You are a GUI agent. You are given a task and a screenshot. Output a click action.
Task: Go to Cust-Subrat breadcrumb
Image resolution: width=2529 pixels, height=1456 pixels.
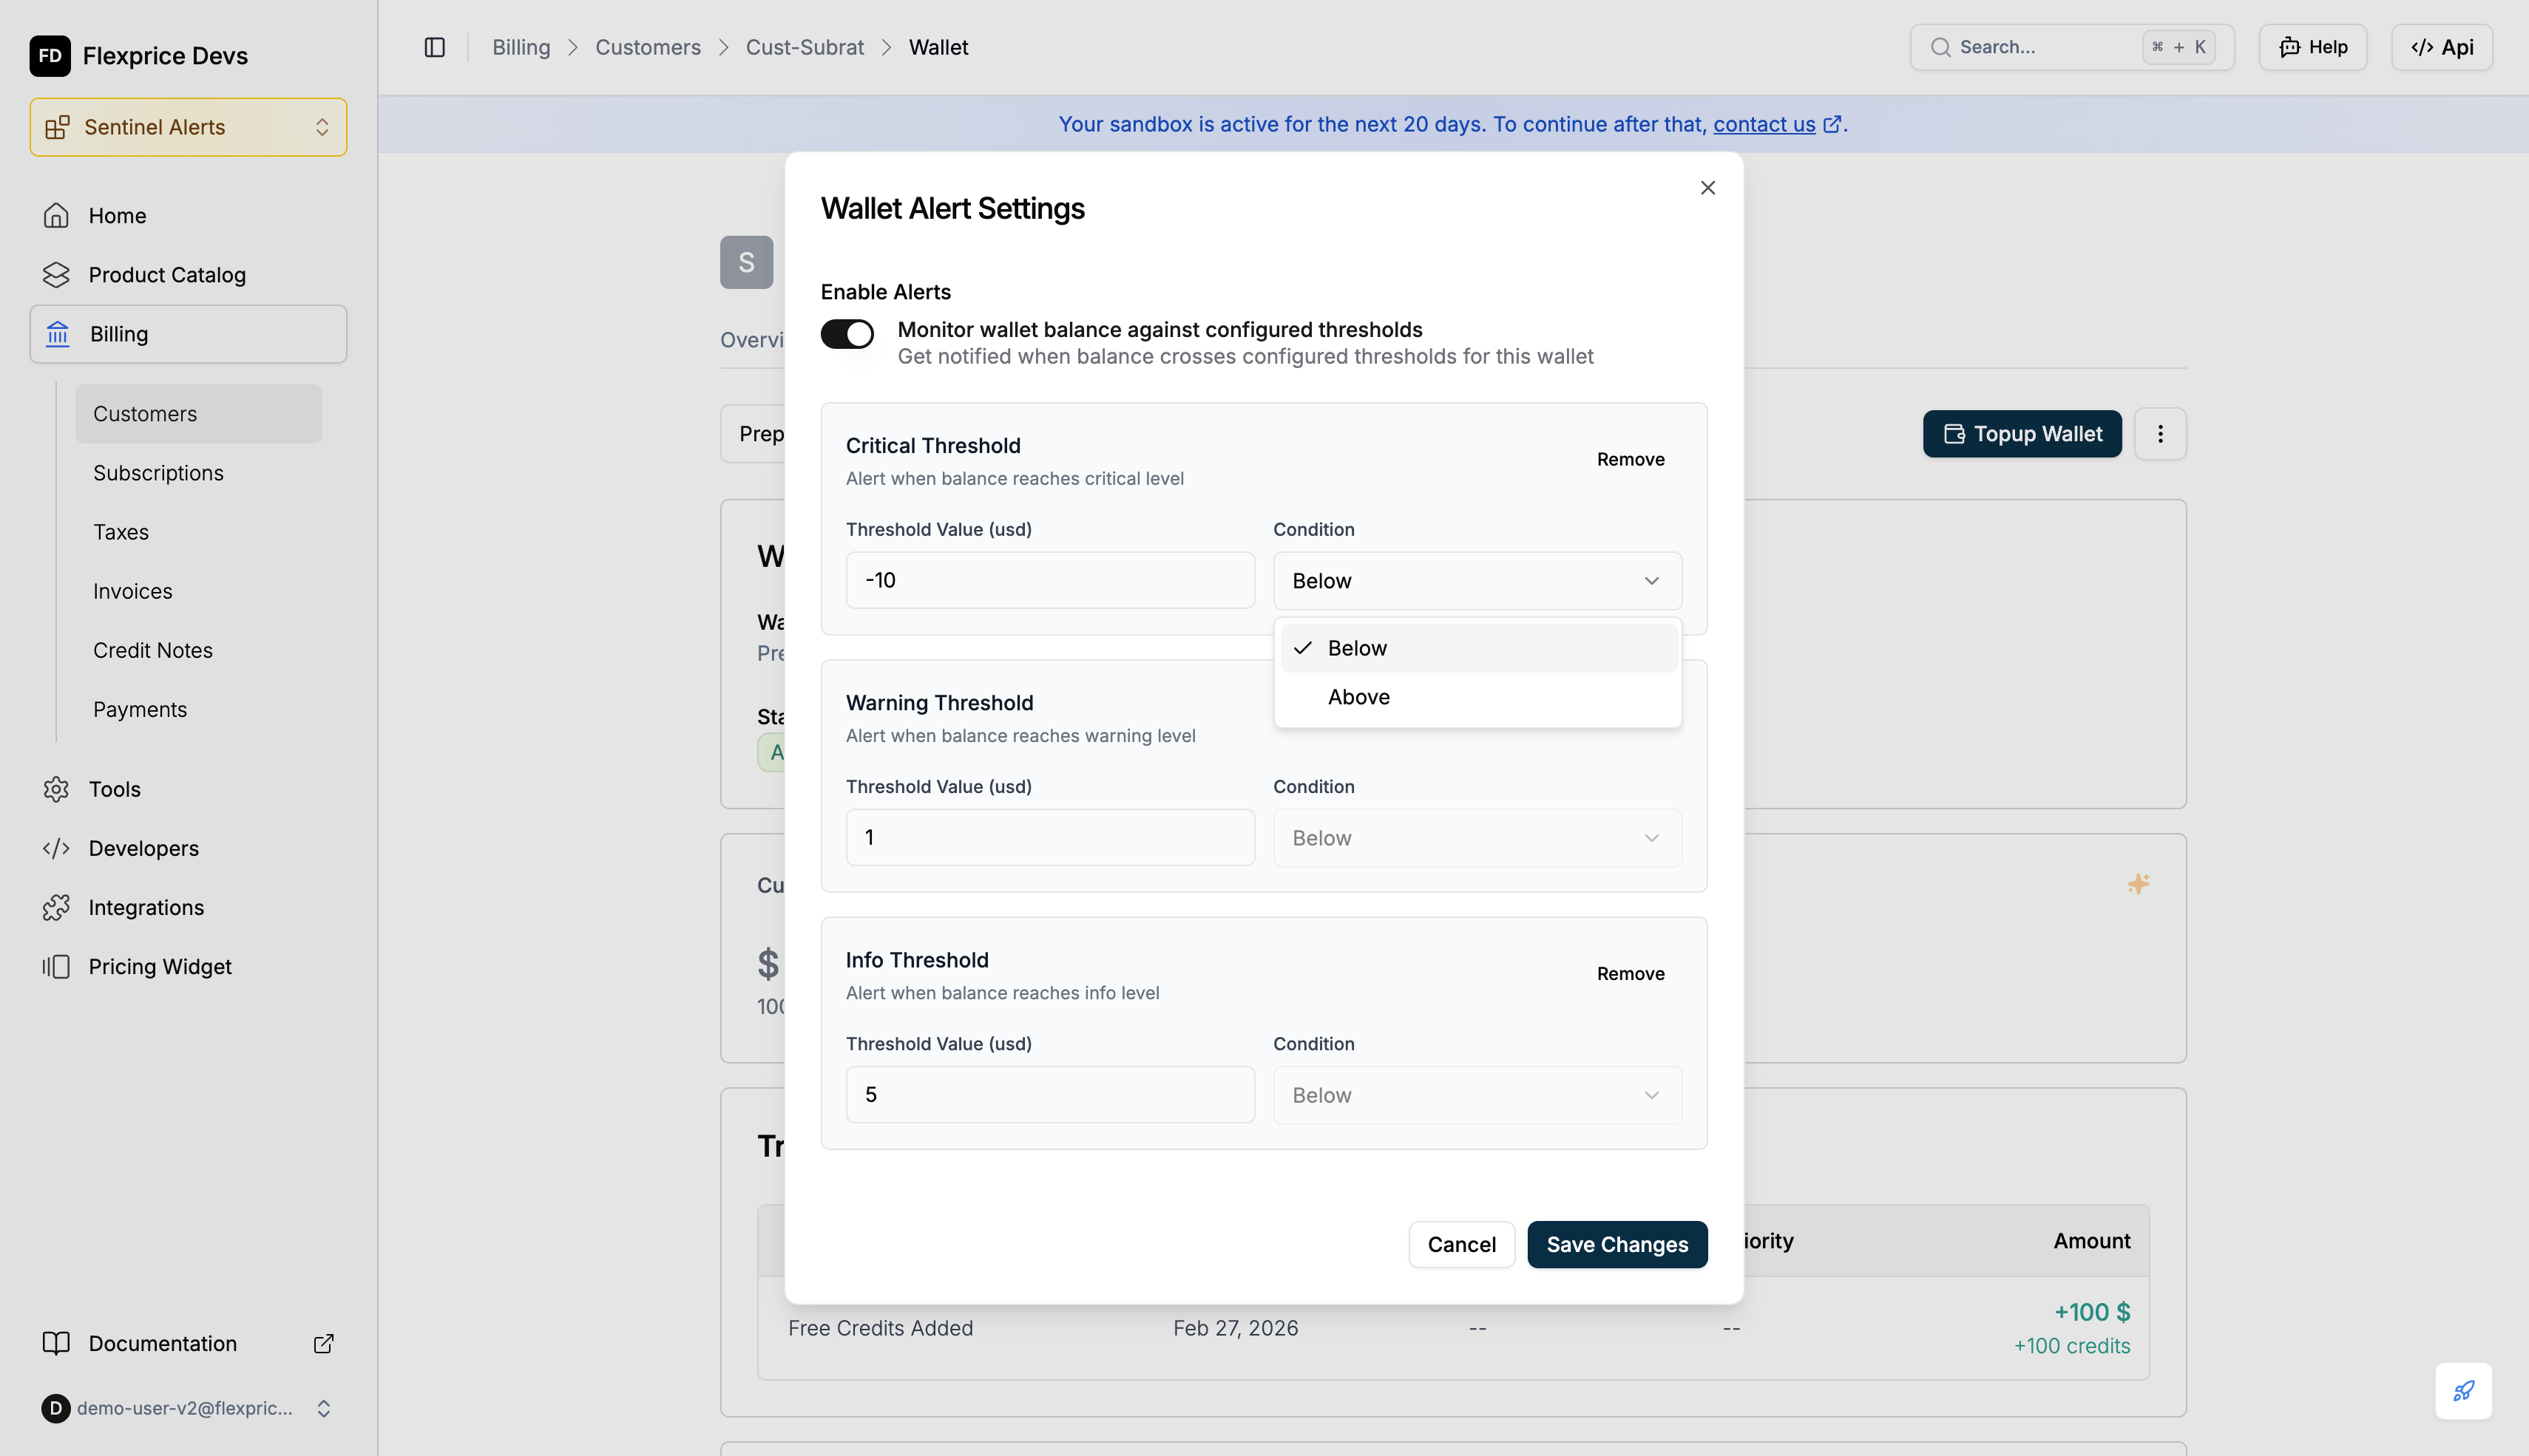point(805,47)
